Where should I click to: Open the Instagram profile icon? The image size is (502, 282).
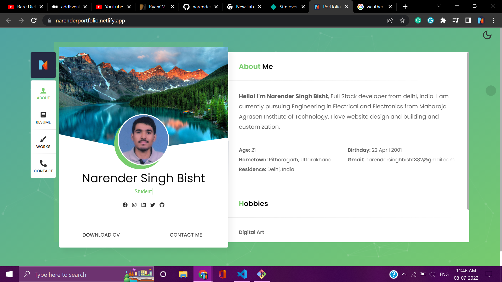(x=134, y=205)
